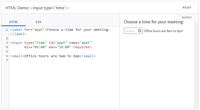The width and height of the screenshot is (200, 110).
Task: Click the OUTPUT label badge
Action: pos(187,18)
